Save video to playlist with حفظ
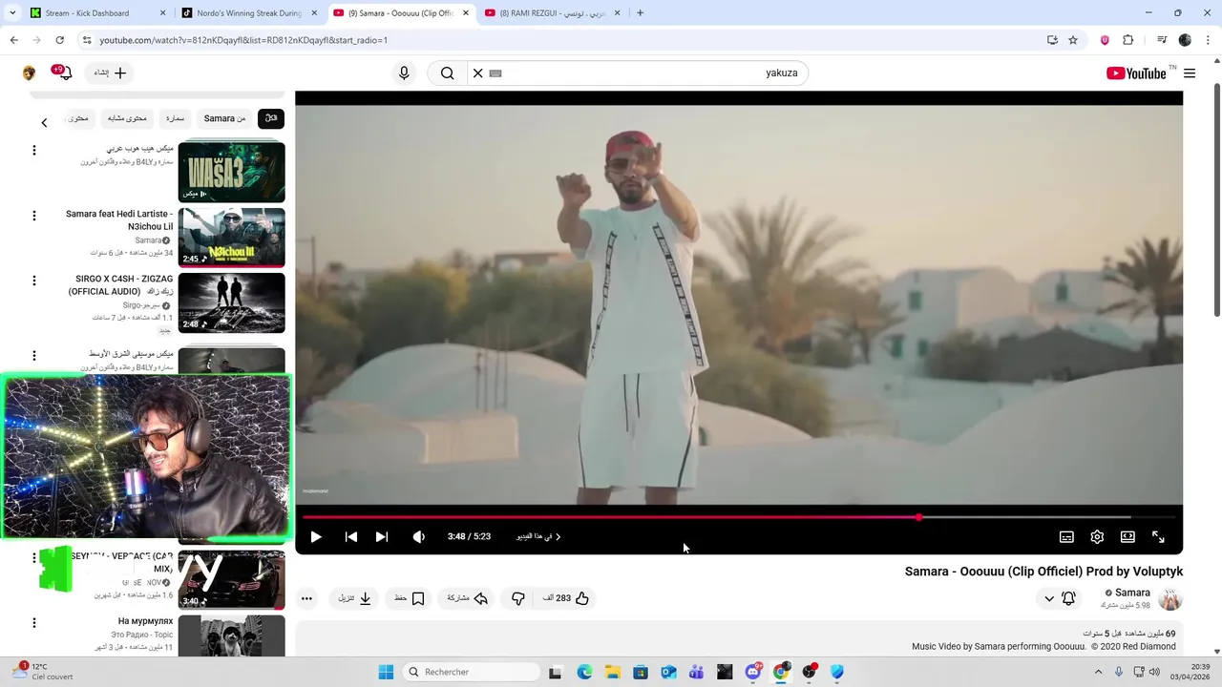Viewport: 1222px width, 687px height. [x=410, y=598]
